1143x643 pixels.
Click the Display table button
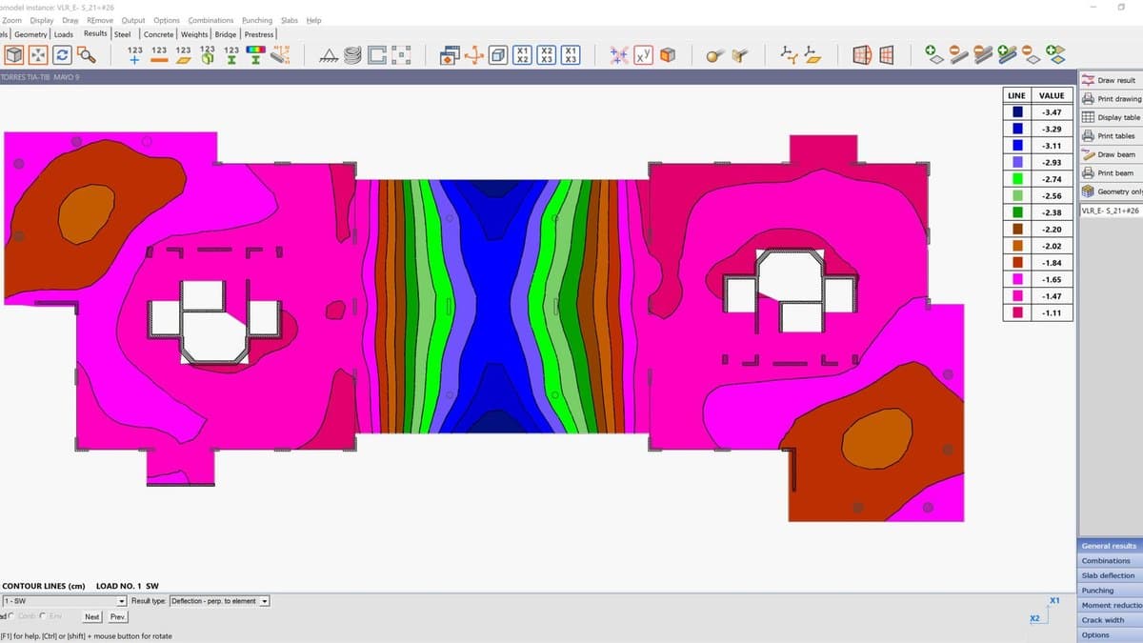point(1111,117)
